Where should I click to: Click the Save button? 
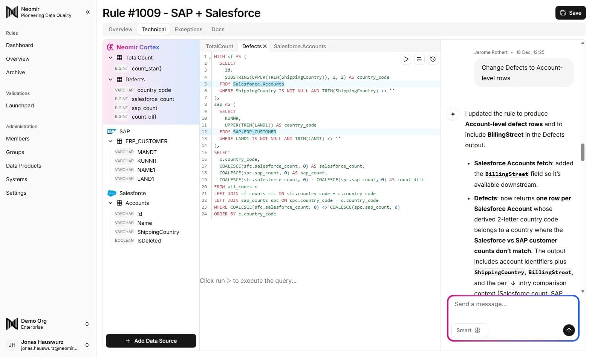(570, 13)
